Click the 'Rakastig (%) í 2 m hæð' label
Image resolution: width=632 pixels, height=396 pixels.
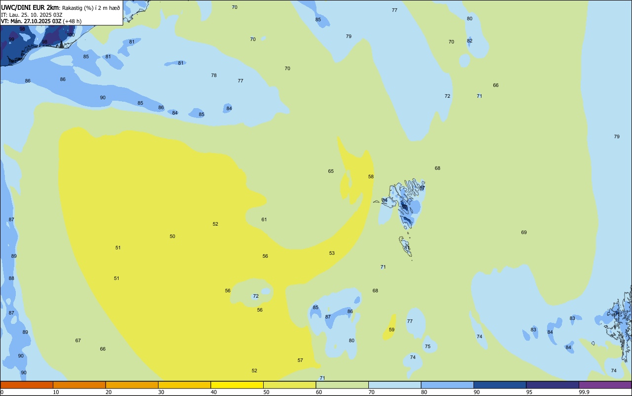91,7
